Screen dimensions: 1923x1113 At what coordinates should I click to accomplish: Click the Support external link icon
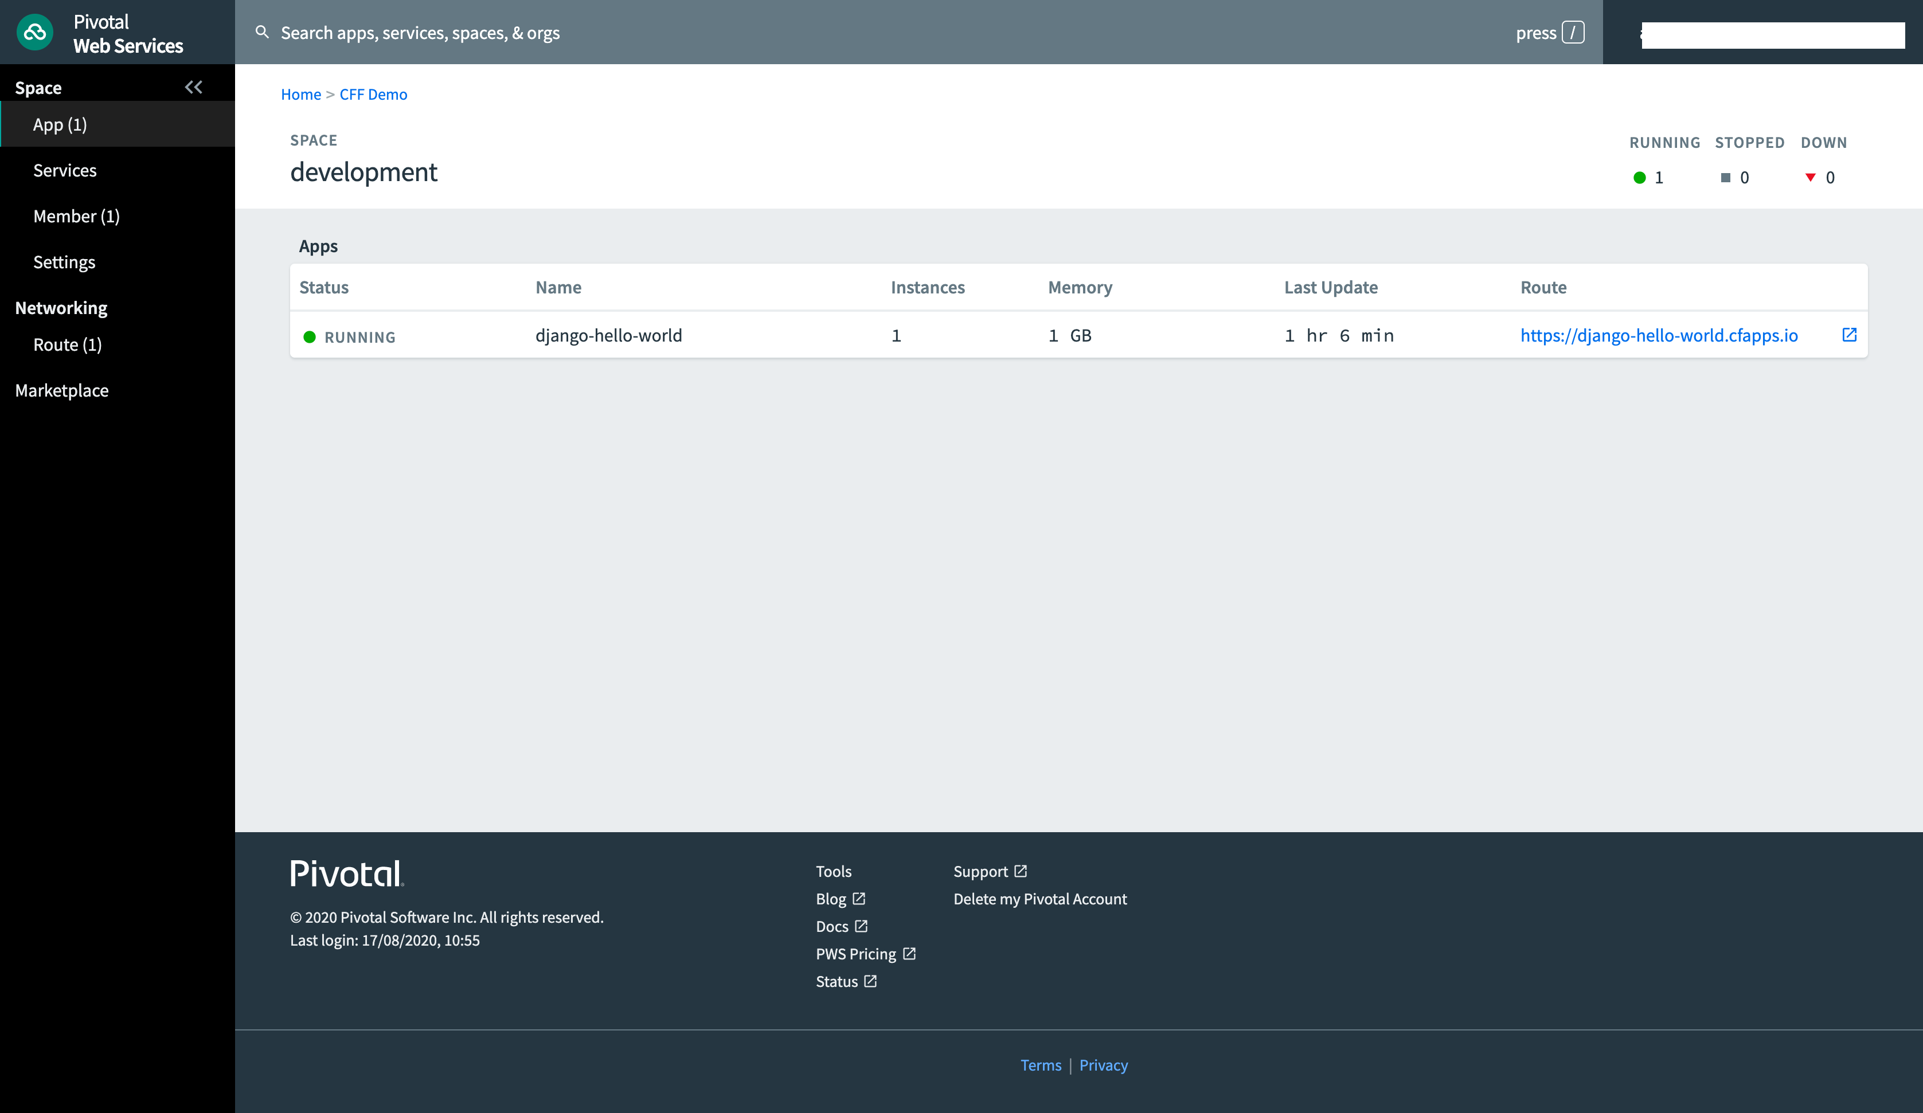(x=1021, y=871)
